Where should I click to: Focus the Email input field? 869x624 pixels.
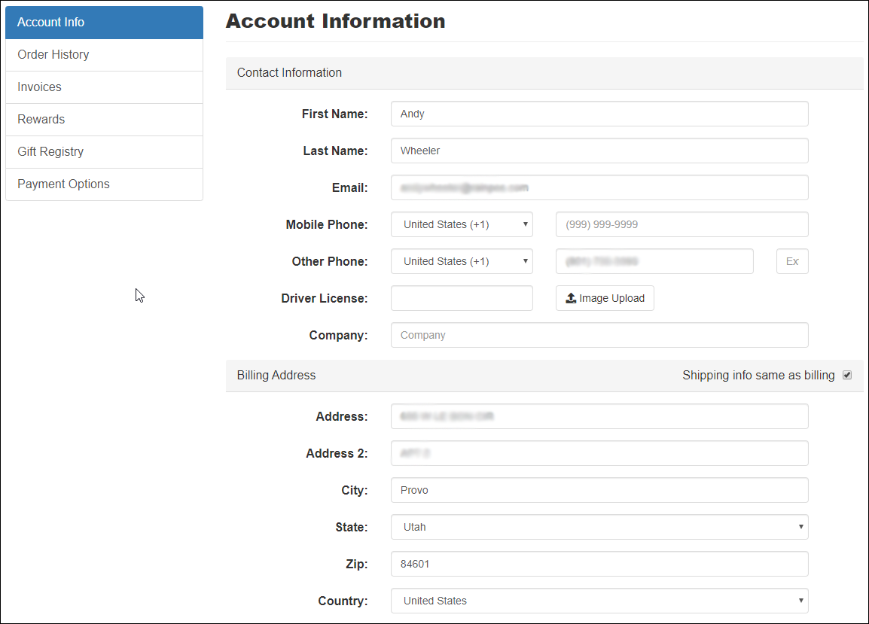(x=599, y=187)
